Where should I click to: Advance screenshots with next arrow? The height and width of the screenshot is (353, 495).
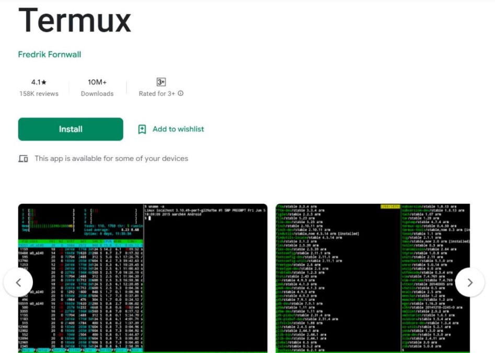(x=470, y=282)
